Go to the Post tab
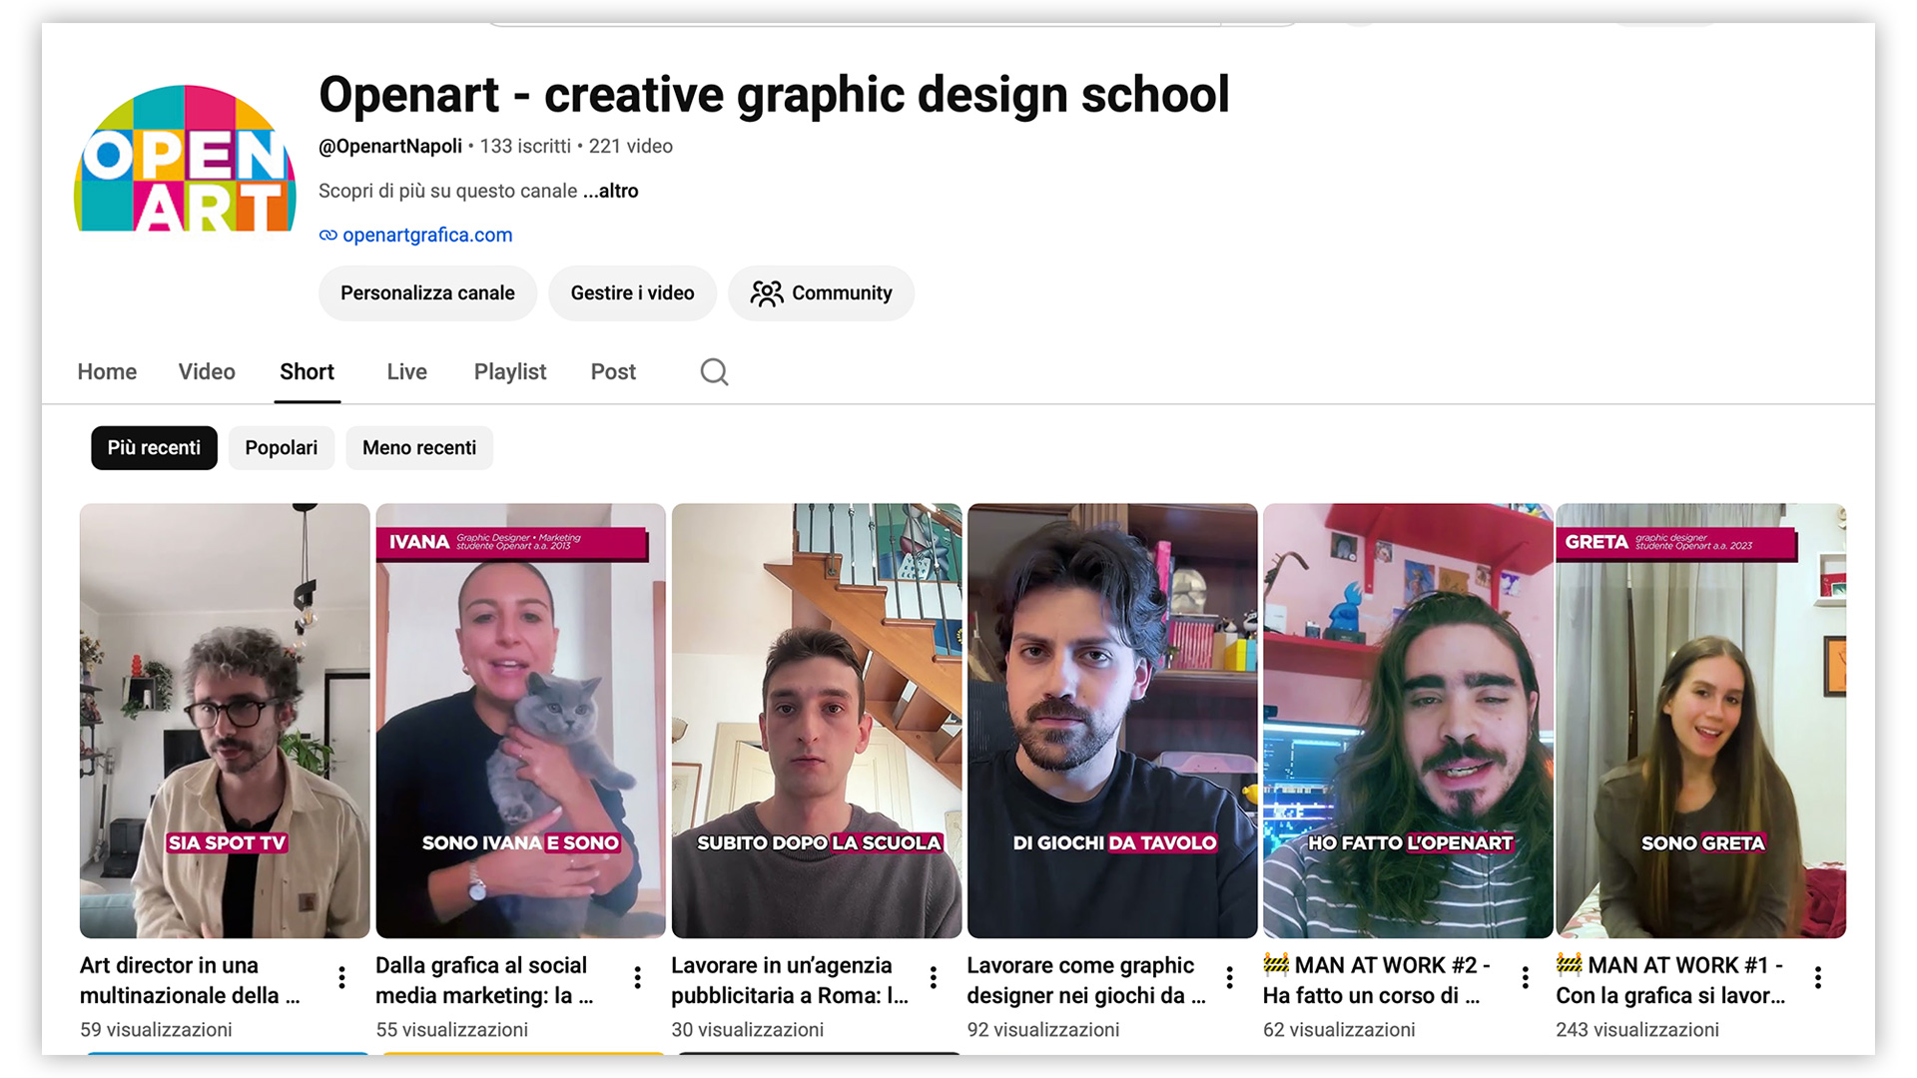Image resolution: width=1917 pixels, height=1078 pixels. [x=613, y=372]
